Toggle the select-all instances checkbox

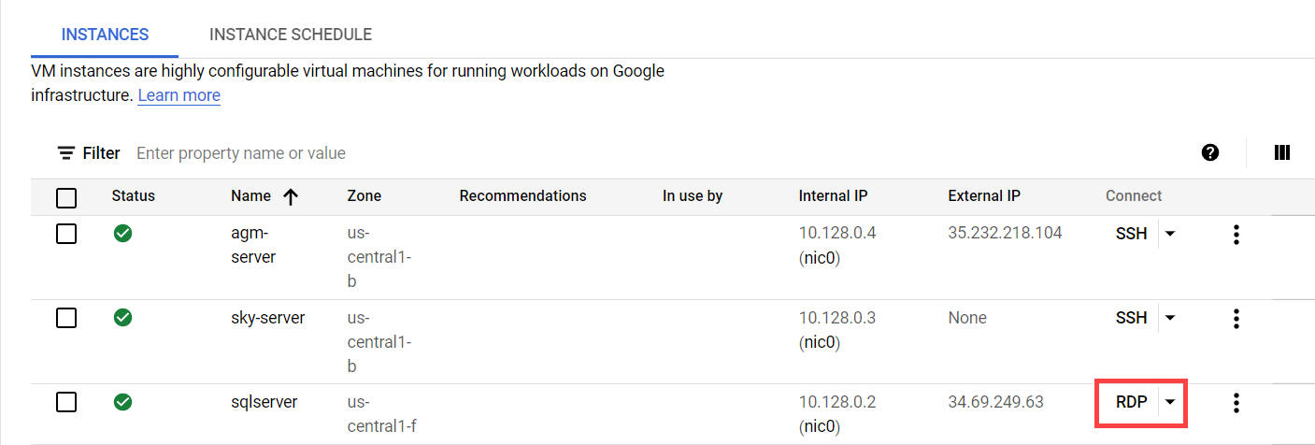tap(66, 197)
